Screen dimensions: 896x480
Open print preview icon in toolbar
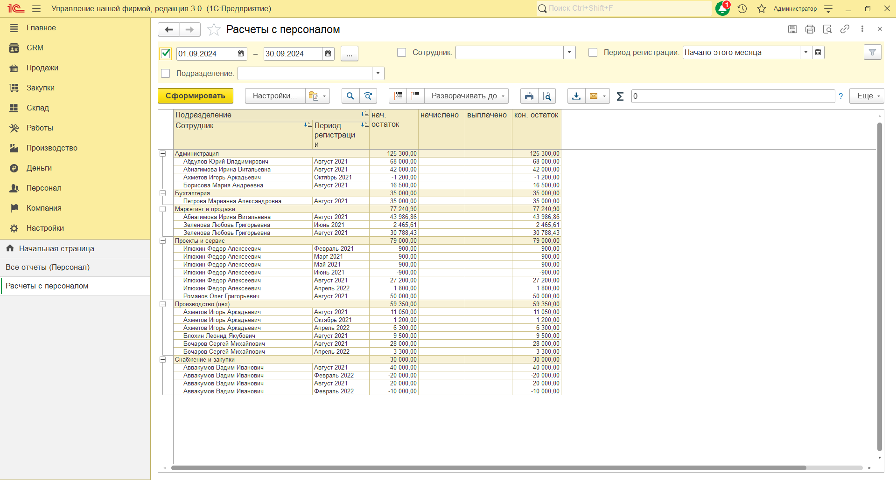547,96
